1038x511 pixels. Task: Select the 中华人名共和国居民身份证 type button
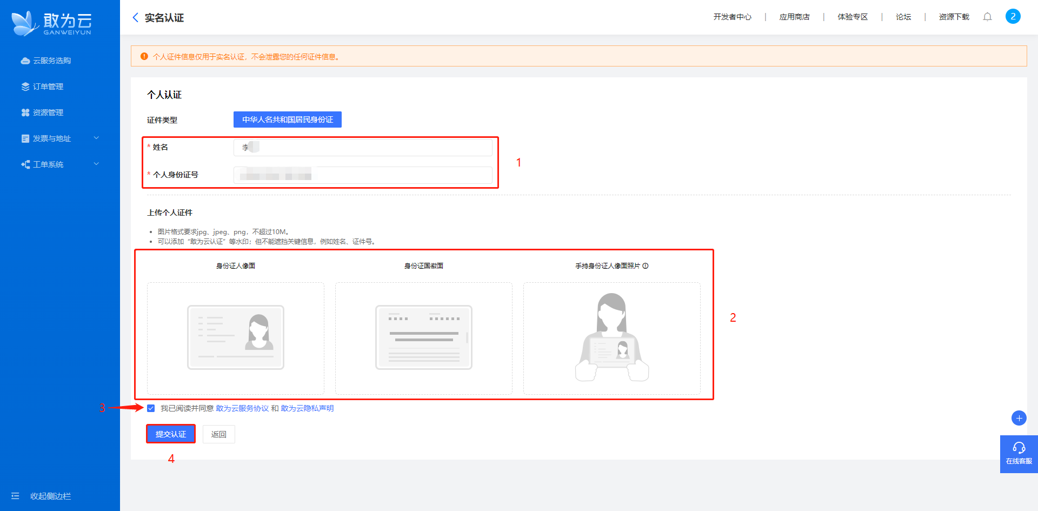click(287, 120)
